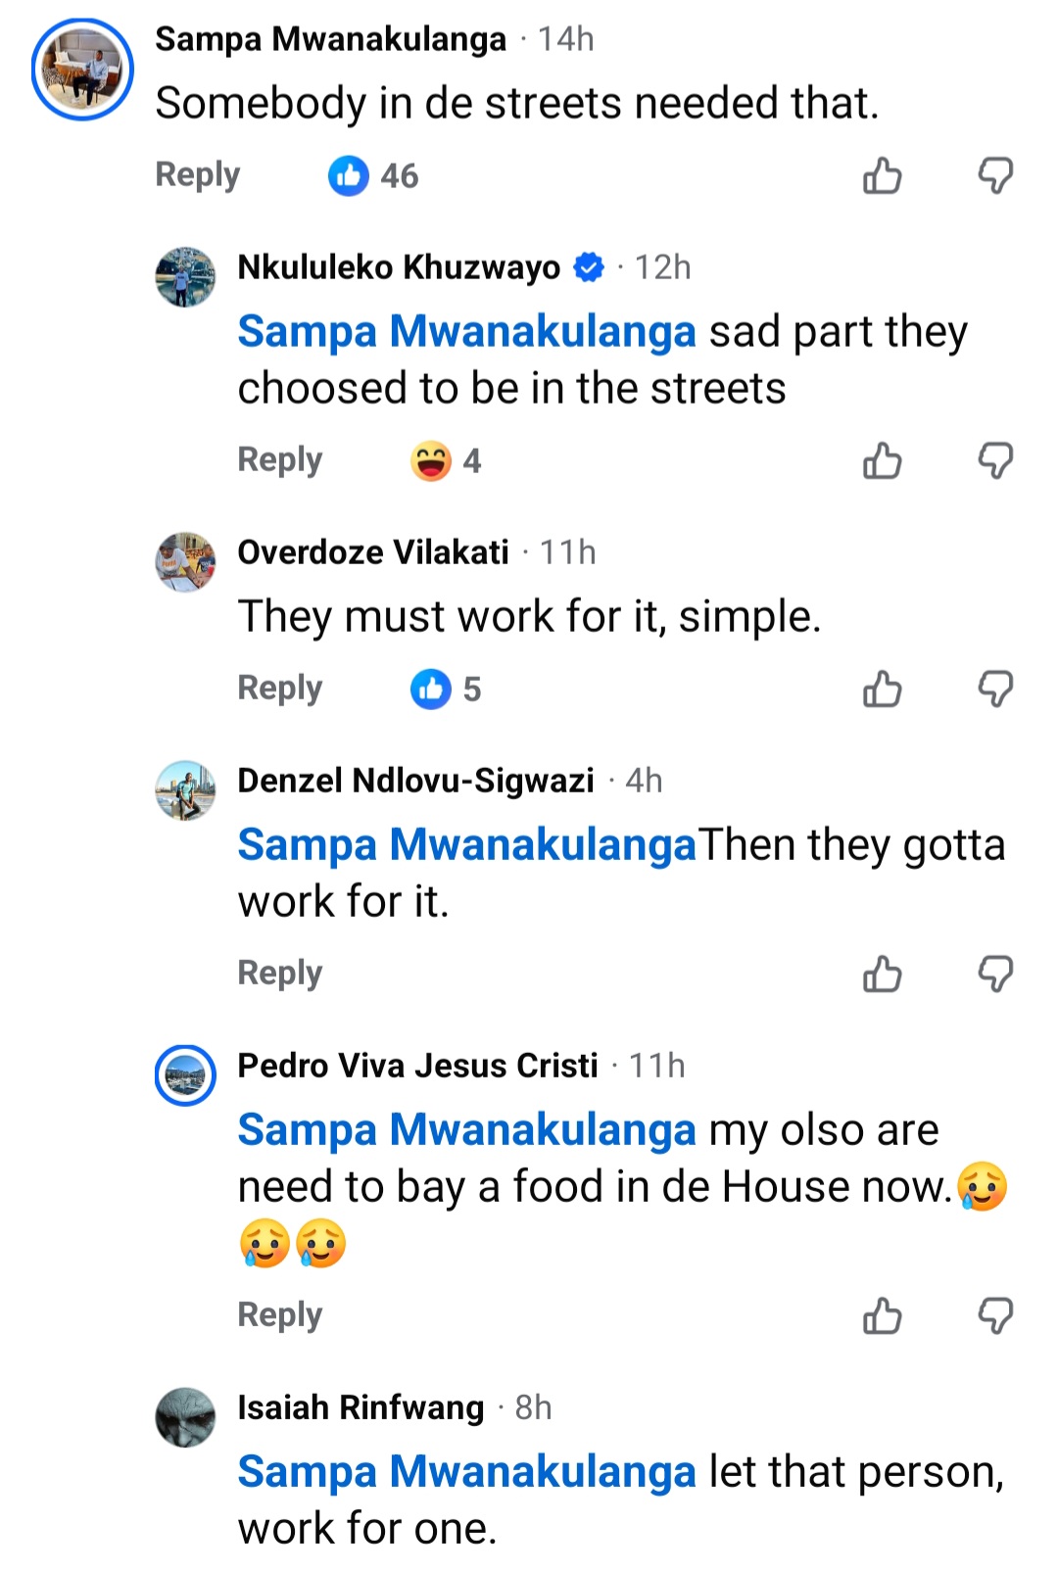Open Pedro Viva Jesus Cristi's profile name

[417, 1065]
